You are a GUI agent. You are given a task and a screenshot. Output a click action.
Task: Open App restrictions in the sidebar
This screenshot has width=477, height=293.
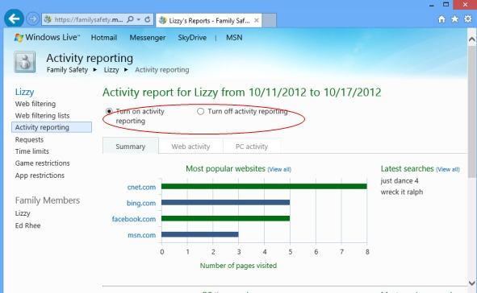pyautogui.click(x=40, y=175)
